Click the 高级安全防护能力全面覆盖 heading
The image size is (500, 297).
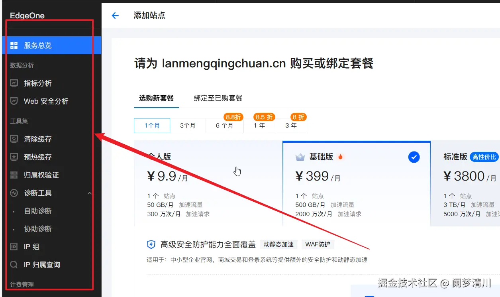(x=208, y=244)
